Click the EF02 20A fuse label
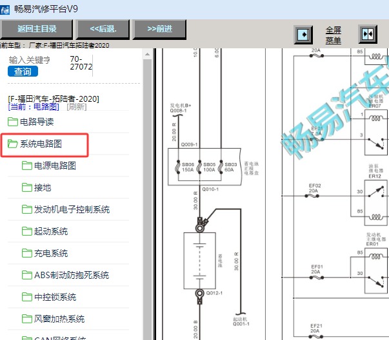389x340 pixels. tap(315, 188)
